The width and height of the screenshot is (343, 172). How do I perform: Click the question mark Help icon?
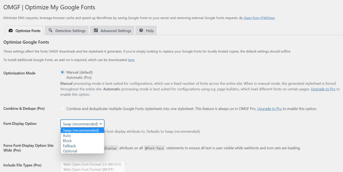click(x=141, y=30)
